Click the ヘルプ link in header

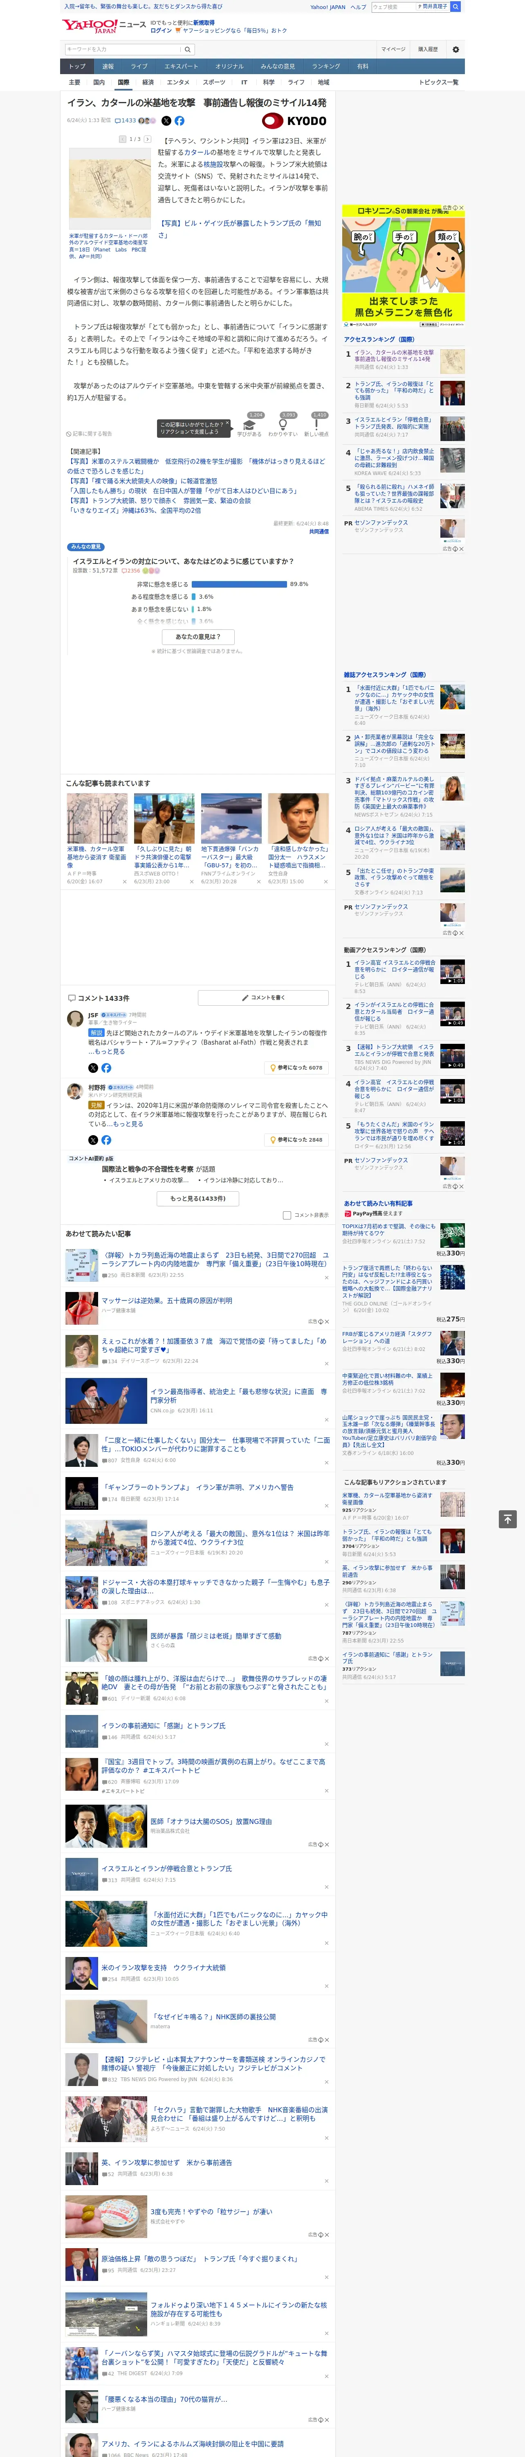coord(358,7)
